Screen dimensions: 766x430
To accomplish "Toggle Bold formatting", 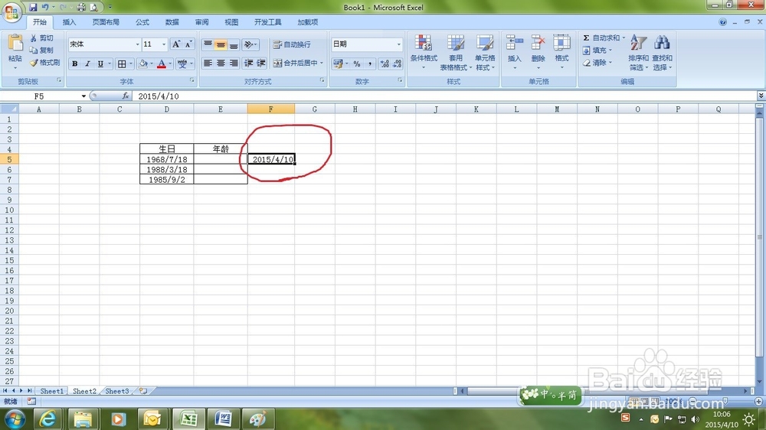I will [75, 64].
